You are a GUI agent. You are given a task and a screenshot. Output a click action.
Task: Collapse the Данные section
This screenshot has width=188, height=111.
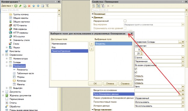[x=92, y=17]
